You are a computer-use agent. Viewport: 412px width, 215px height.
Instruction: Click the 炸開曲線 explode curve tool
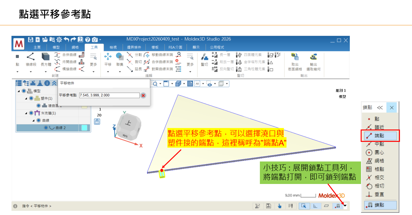66,62
